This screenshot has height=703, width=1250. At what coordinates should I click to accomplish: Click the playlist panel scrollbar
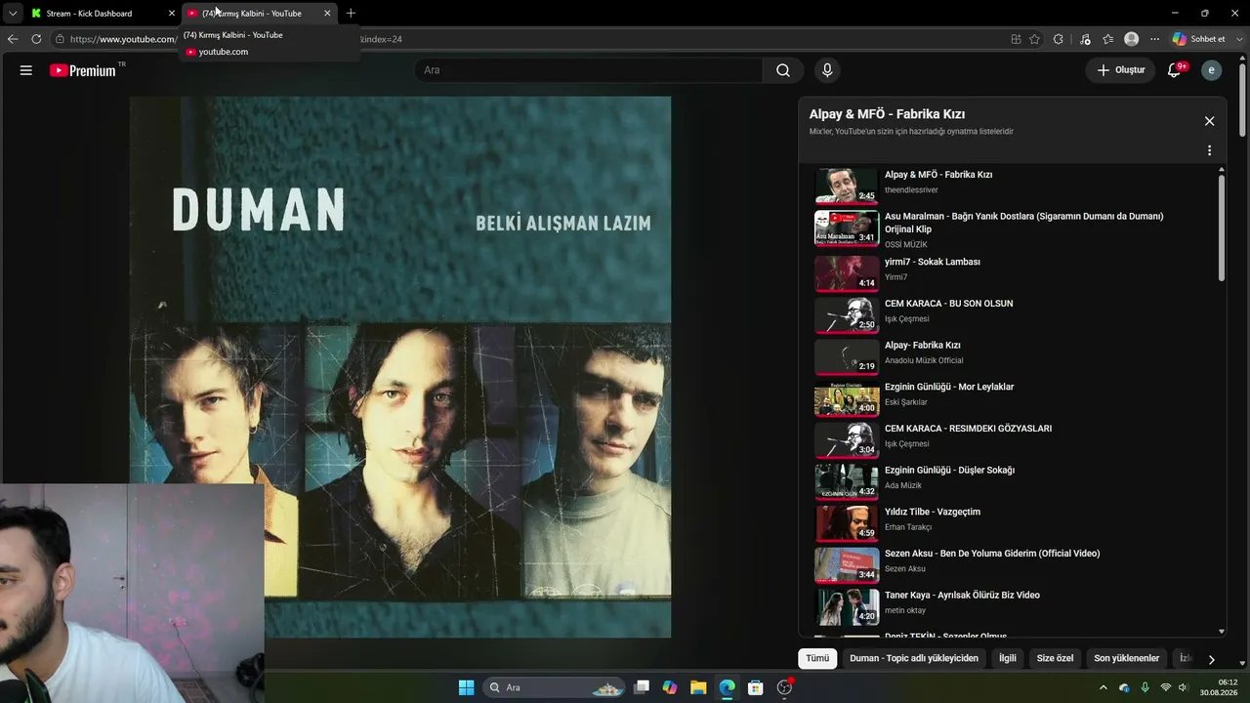(1222, 228)
